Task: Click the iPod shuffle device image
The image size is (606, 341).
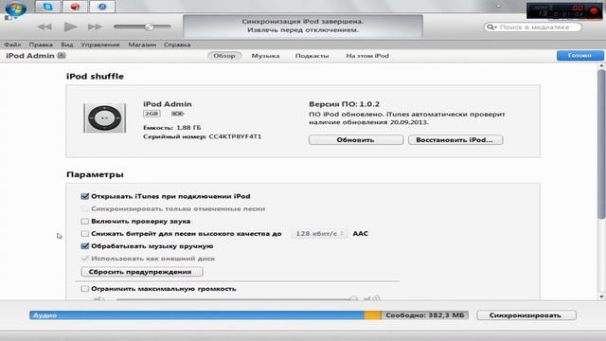Action: 104,117
